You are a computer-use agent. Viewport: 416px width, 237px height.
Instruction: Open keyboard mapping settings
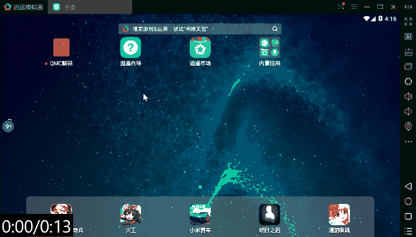[408, 37]
